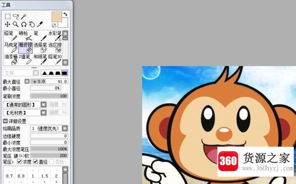Choose the 和纸笔 paper brush
The height and width of the screenshot is (184, 296).
tap(40, 59)
